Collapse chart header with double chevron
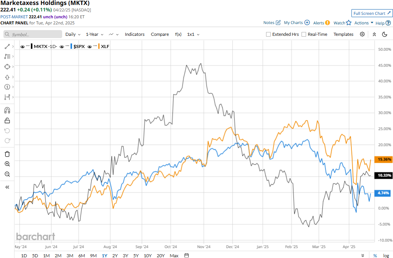393x258 pixels. (374, 34)
